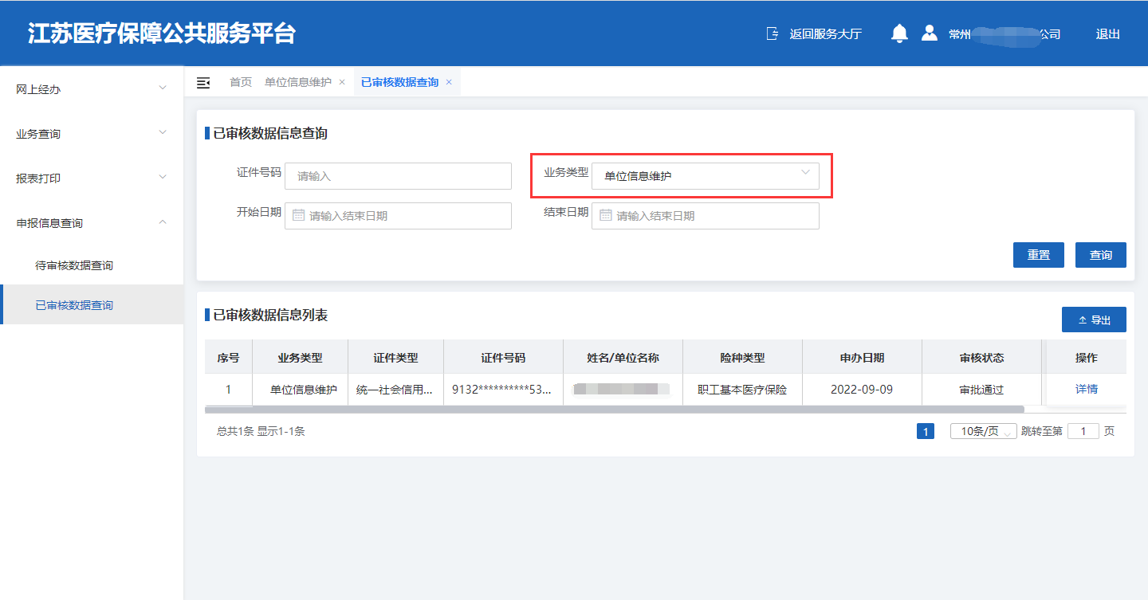Close the 单位信息维护 tab

[342, 82]
